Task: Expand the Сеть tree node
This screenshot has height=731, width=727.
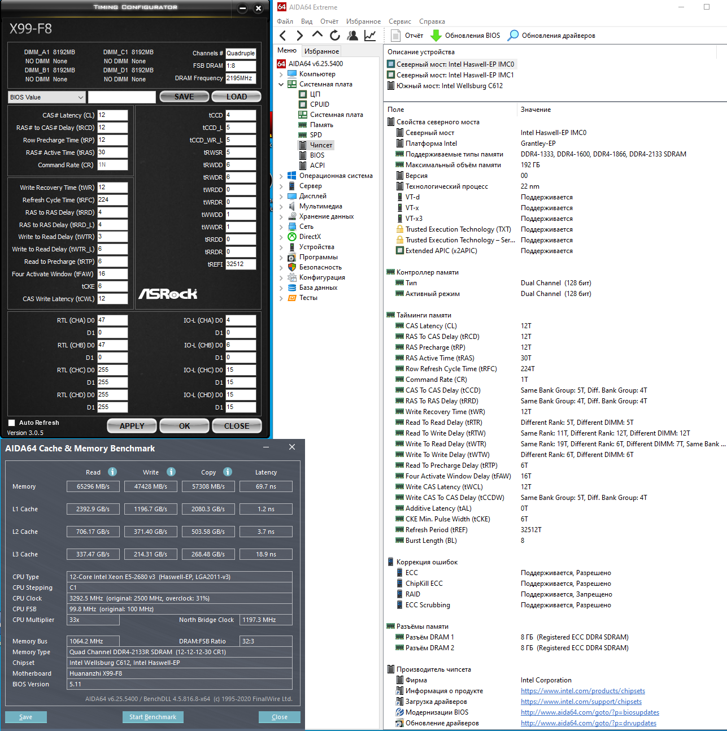Action: coord(281,227)
